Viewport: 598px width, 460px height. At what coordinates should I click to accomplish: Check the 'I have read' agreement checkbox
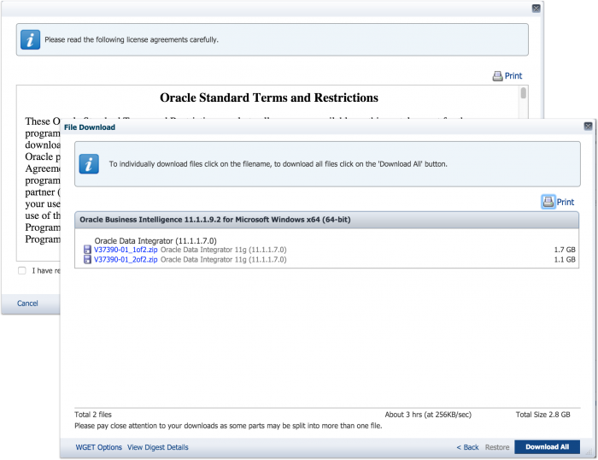(x=22, y=271)
